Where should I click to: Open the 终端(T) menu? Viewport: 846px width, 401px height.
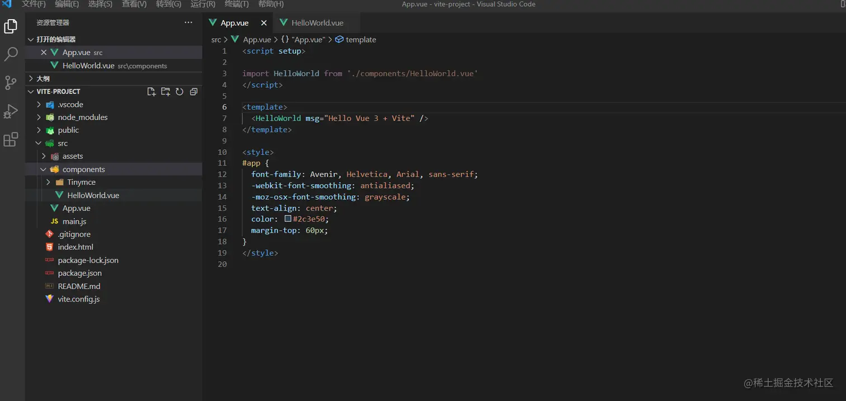click(237, 4)
